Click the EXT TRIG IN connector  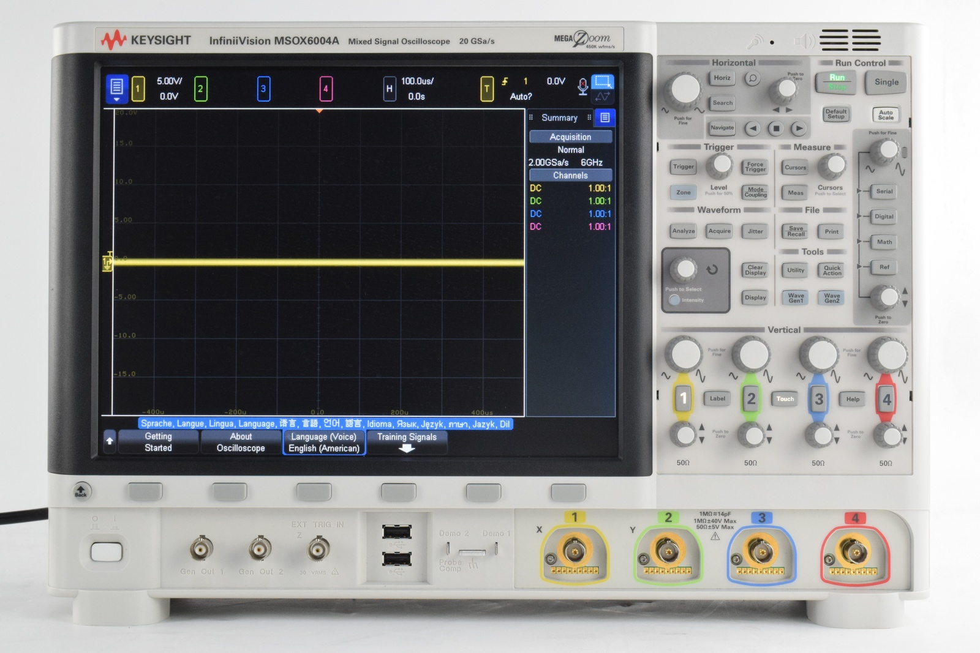[x=318, y=548]
